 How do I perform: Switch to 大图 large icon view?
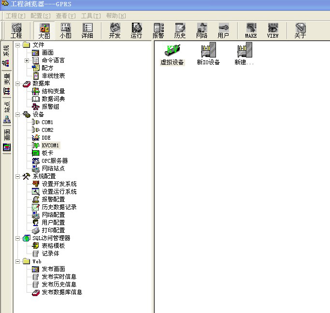44,30
